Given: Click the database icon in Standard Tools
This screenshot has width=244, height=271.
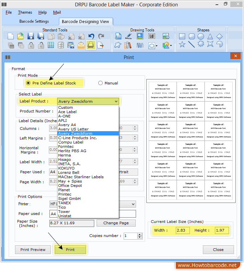Looking at the screenshot, I should pyautogui.click(x=61, y=45).
